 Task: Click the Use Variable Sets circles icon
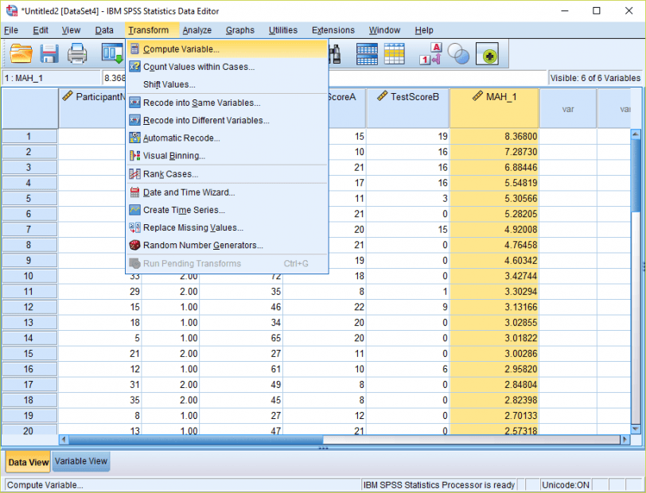pos(459,53)
